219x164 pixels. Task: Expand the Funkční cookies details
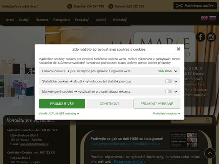tap(176, 71)
